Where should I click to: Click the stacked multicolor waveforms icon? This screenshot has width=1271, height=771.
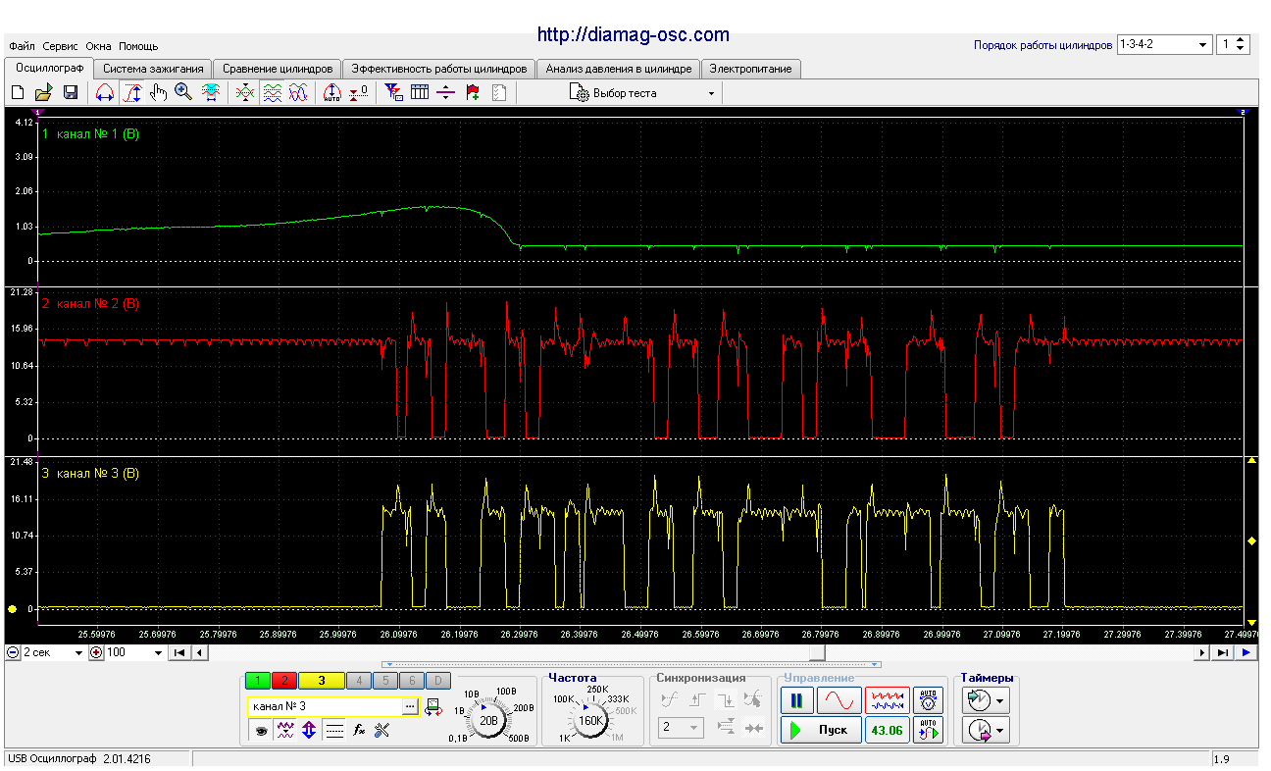[x=273, y=93]
